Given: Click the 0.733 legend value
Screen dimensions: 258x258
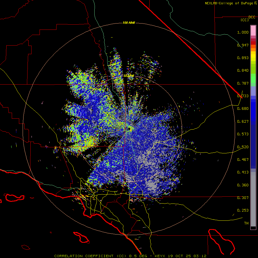Looking at the screenshot, I should 243,96.
